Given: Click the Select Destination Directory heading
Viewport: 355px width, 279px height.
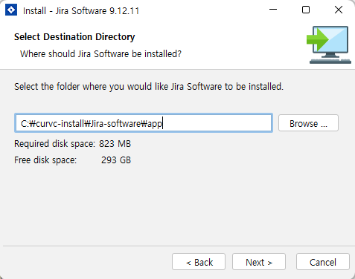Looking at the screenshot, I should coord(74,37).
